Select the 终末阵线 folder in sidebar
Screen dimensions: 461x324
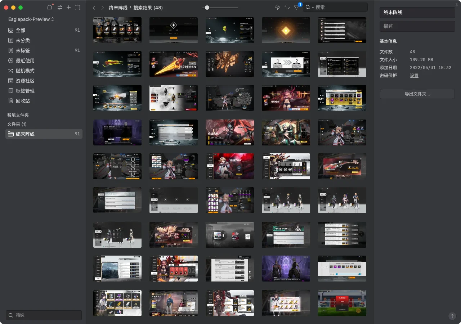coord(44,134)
